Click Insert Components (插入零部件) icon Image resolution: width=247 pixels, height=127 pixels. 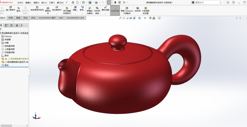pyautogui.click(x=11, y=7)
